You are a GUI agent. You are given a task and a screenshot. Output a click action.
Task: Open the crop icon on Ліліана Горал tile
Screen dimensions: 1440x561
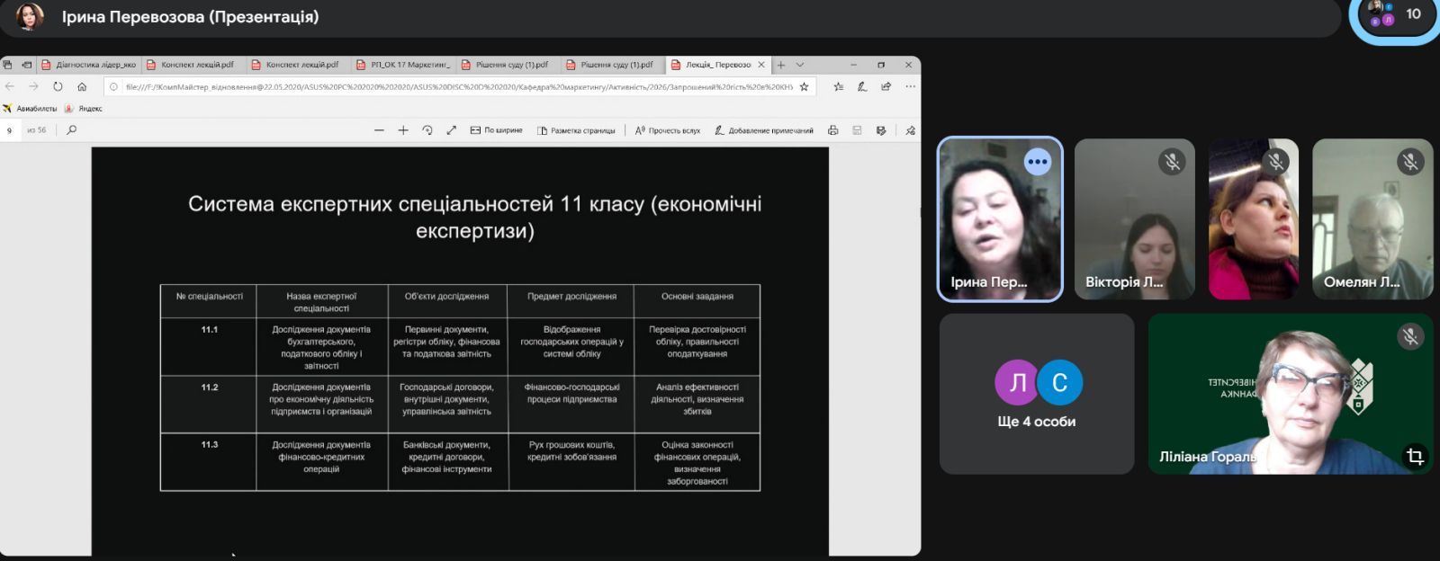(1415, 457)
